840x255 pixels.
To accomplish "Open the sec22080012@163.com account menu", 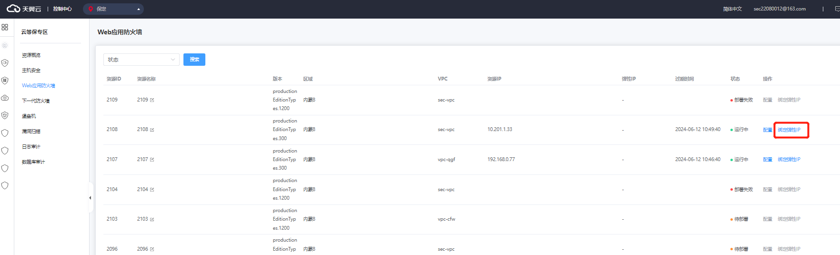I will (x=779, y=9).
